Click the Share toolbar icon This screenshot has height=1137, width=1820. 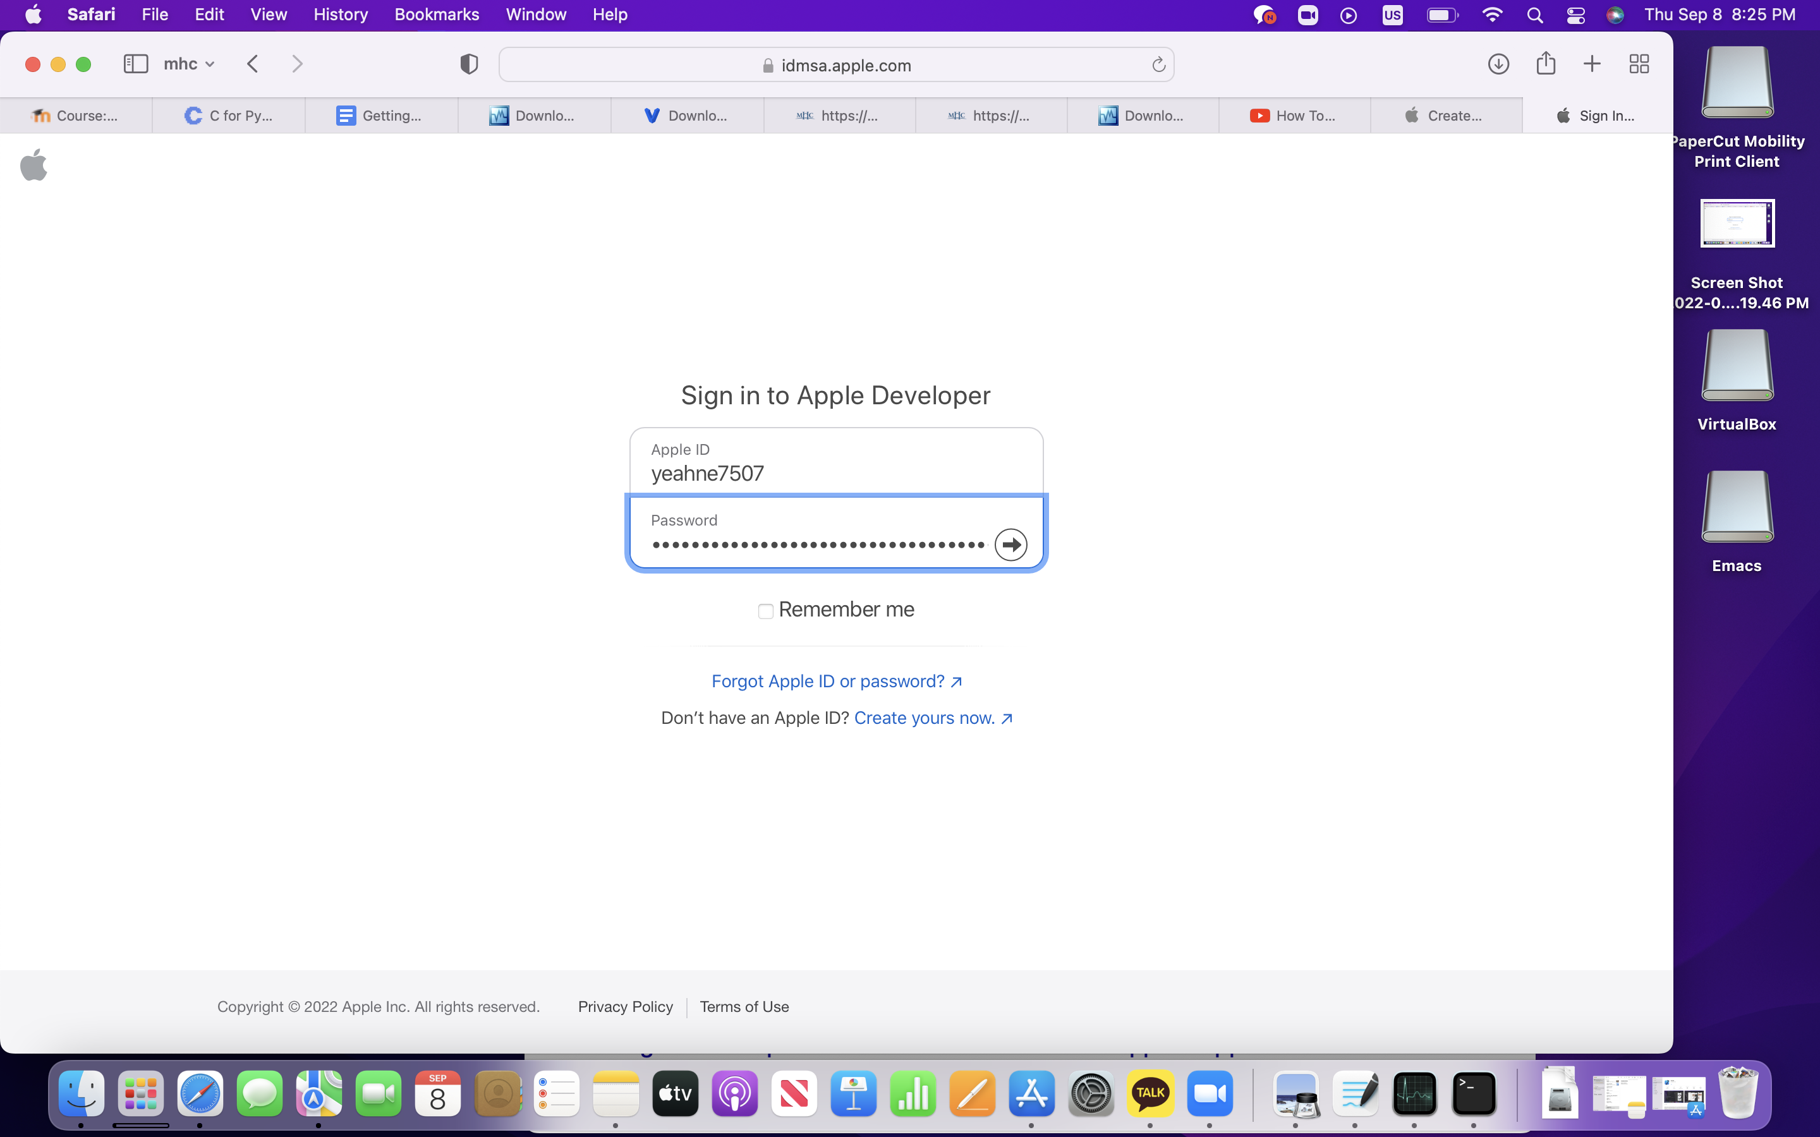[x=1546, y=64]
